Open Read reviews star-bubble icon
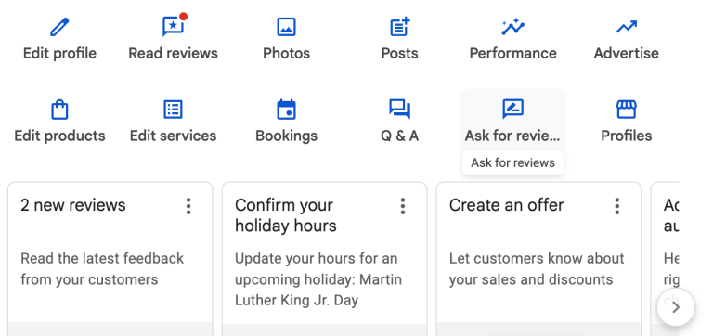This screenshot has width=713, height=336. 175,25
